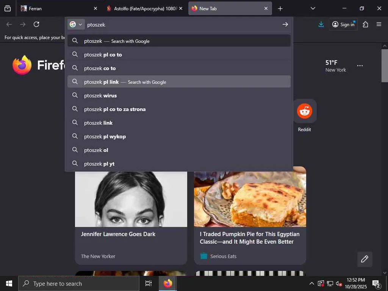Image resolution: width=388 pixels, height=291 pixels.
Task: Open the Firefox View icon
Action: [8, 8]
